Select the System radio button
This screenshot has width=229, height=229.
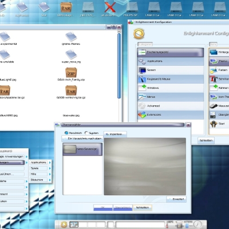coord(86,133)
